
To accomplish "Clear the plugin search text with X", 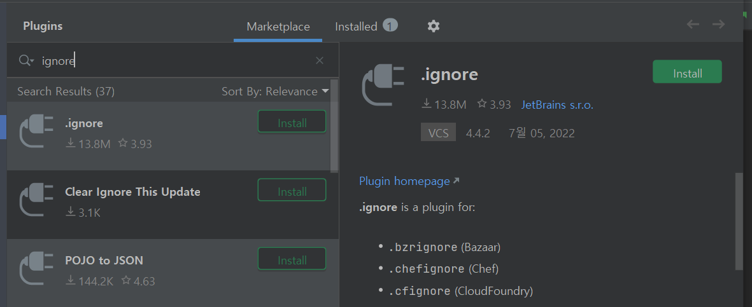I will click(x=320, y=60).
